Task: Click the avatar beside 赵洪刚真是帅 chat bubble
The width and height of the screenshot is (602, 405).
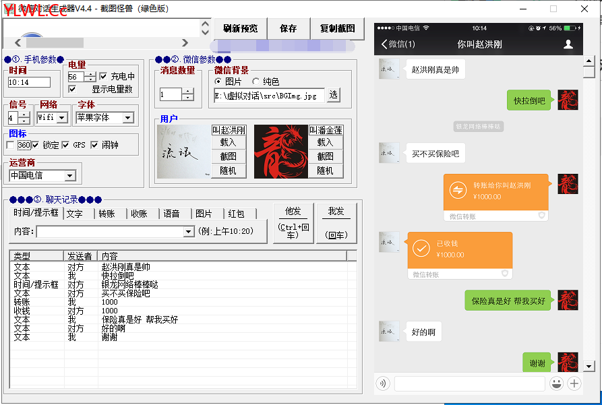Action: 389,69
